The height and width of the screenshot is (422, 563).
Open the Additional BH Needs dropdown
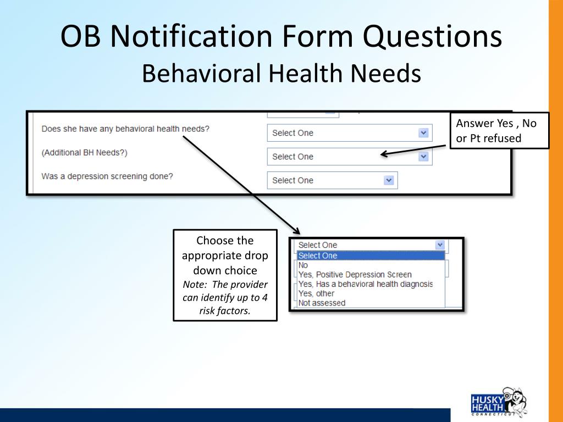349,157
